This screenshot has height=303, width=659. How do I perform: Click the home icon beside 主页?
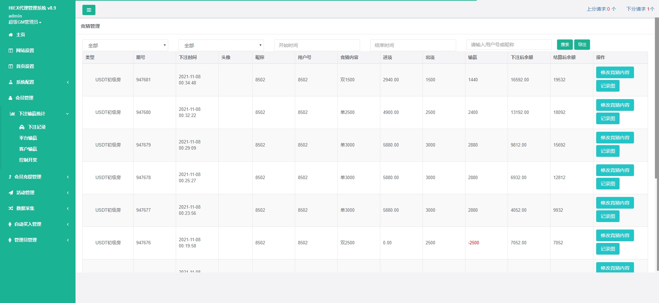click(11, 35)
